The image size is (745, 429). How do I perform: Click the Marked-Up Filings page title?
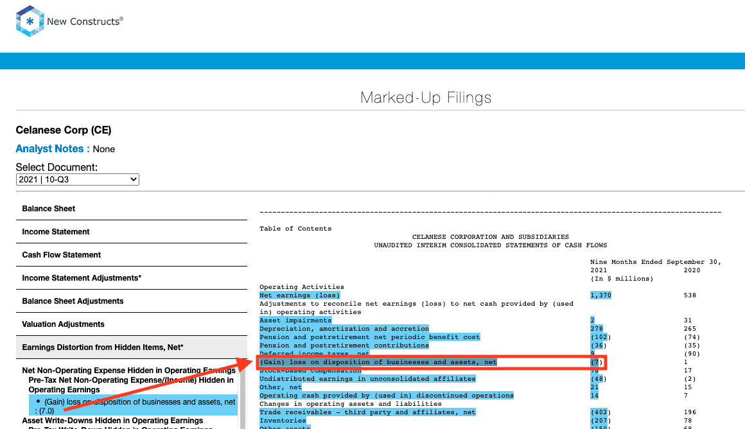[x=426, y=98]
